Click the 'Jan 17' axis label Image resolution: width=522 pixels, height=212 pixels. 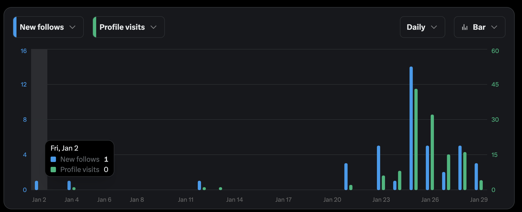283,200
